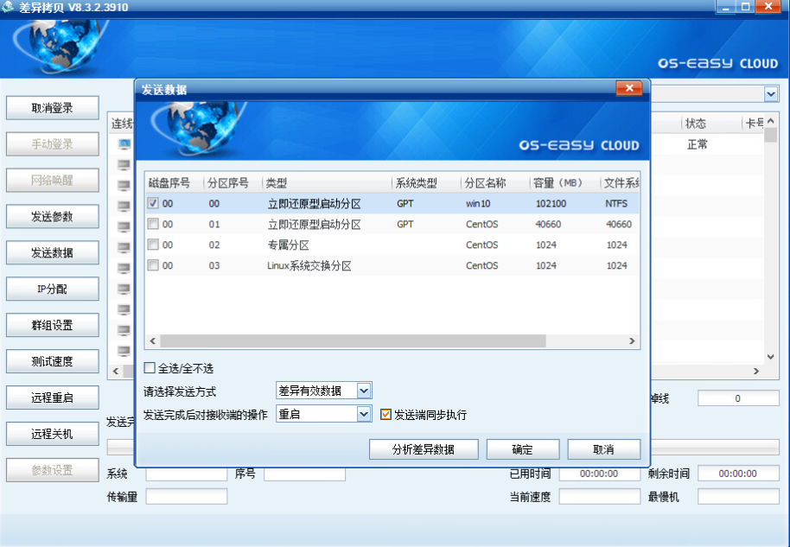The image size is (790, 547).
Task: Close the 发送数据 dialog with X
Action: click(x=628, y=89)
